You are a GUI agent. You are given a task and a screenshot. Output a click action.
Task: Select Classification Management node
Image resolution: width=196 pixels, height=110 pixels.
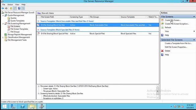click(19, 37)
